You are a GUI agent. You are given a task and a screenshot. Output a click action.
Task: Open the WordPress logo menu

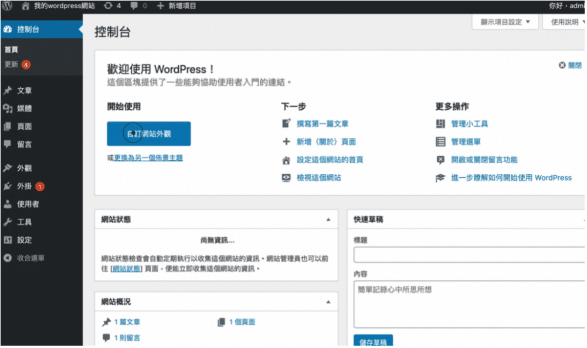(7, 6)
